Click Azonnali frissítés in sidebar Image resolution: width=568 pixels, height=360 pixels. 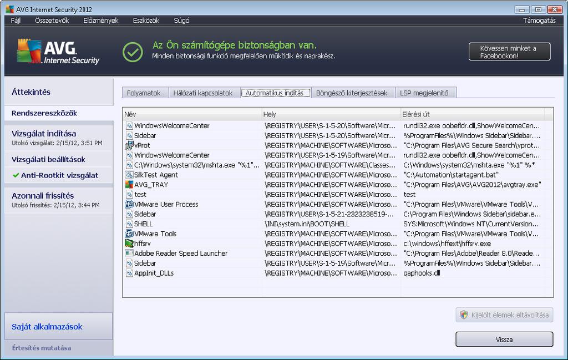coord(59,200)
